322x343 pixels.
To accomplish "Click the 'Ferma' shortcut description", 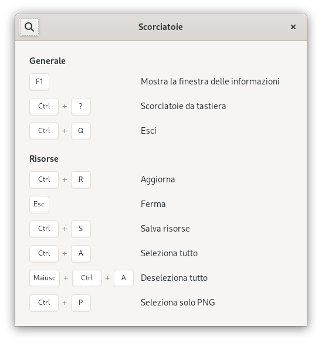I will click(x=153, y=204).
